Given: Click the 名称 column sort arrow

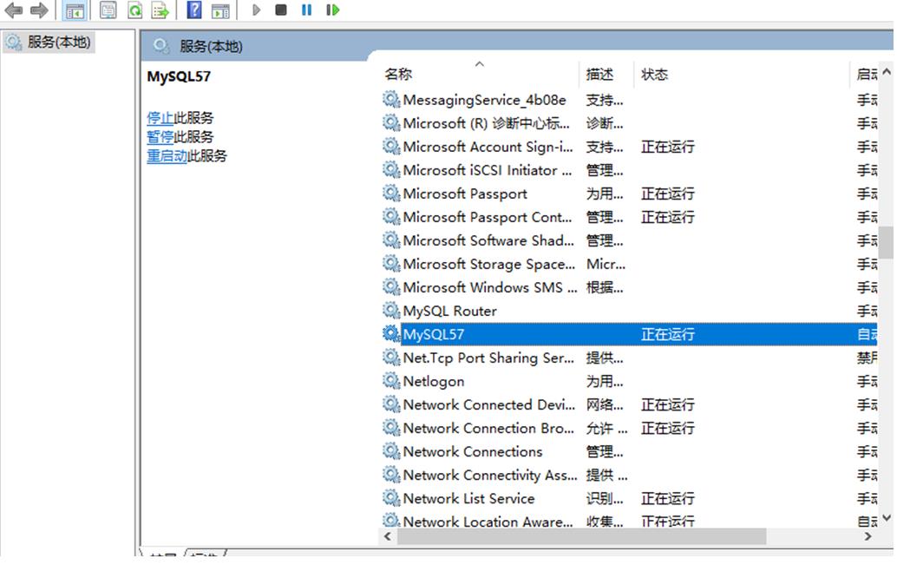Looking at the screenshot, I should tap(481, 62).
